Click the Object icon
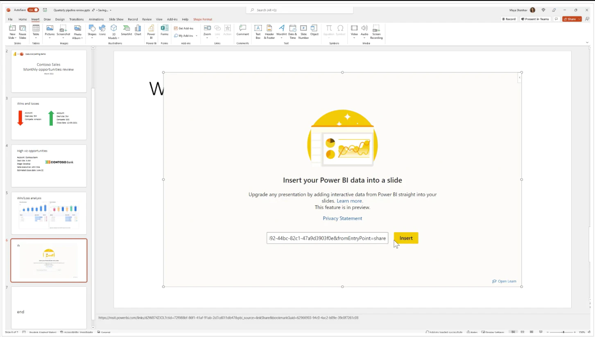The height and width of the screenshot is (337, 595). (x=314, y=31)
